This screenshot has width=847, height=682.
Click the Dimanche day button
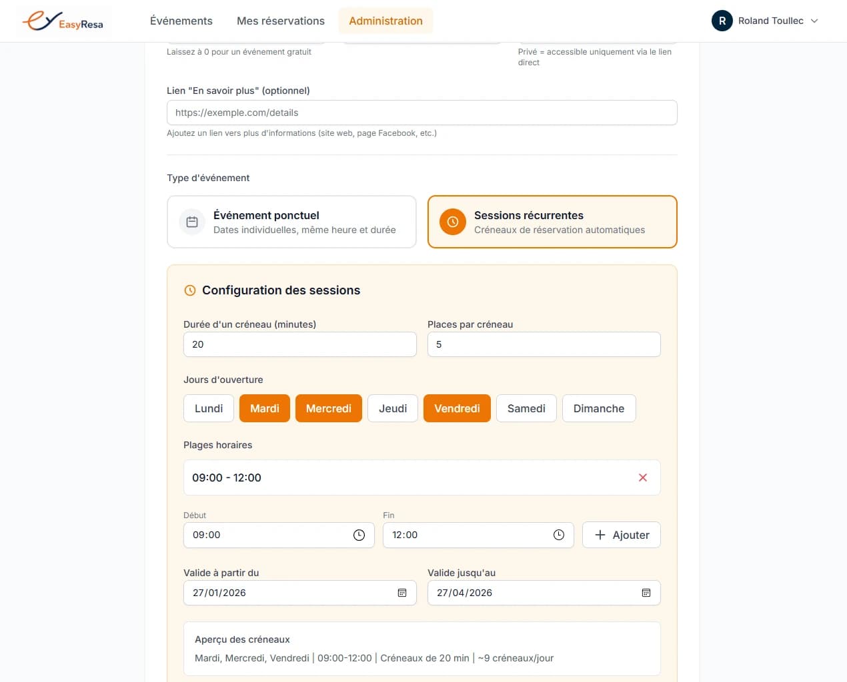(598, 408)
